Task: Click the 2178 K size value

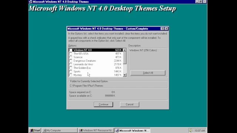Action: tap(118, 64)
